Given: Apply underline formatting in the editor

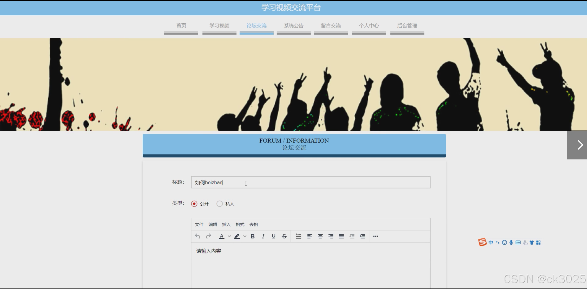Looking at the screenshot, I should point(273,236).
